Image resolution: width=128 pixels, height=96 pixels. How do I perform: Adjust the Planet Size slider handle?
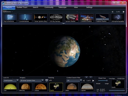tap(107, 80)
